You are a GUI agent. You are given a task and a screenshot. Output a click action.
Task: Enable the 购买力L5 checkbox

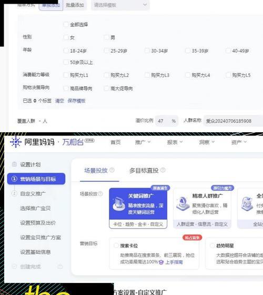click(x=228, y=75)
